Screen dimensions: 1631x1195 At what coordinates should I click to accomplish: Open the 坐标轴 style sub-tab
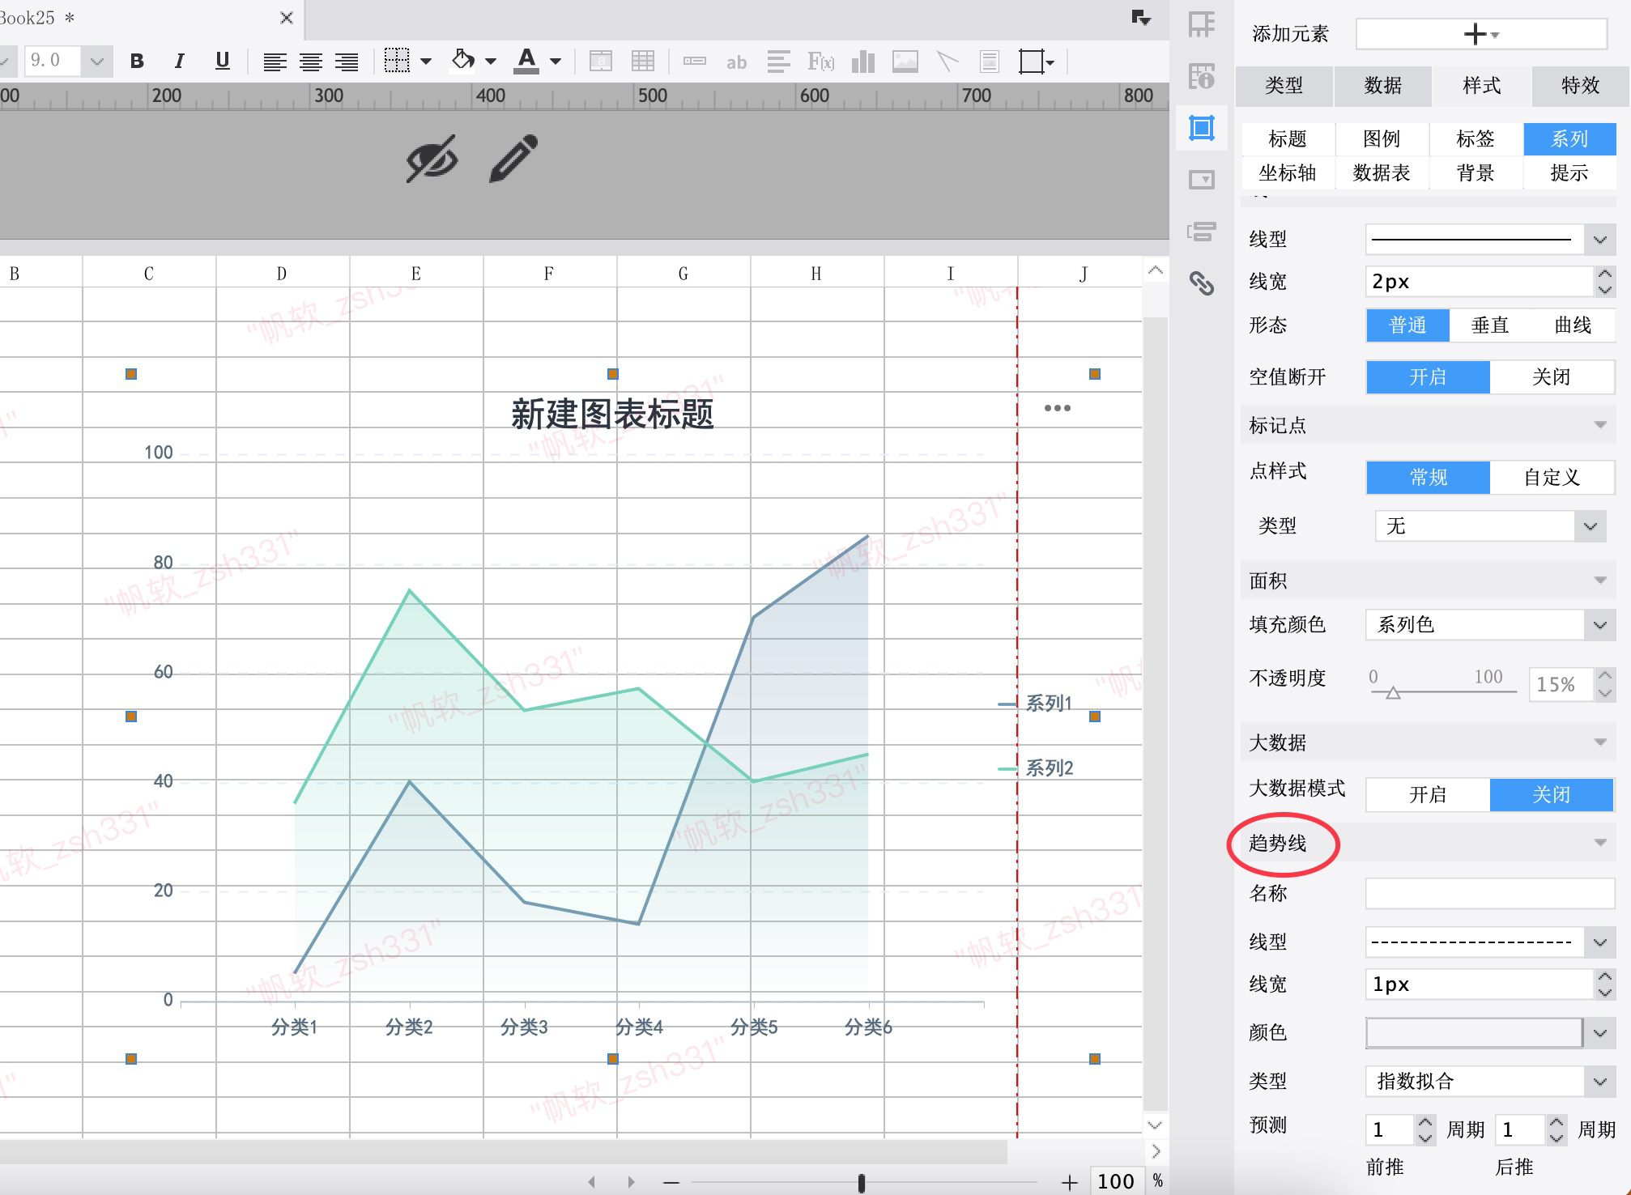pos(1288,173)
